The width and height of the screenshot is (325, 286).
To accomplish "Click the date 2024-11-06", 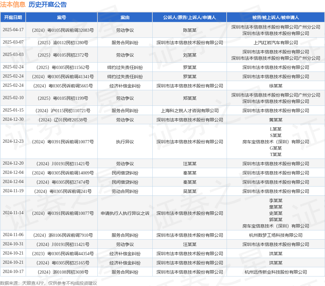I will click(x=13, y=235).
